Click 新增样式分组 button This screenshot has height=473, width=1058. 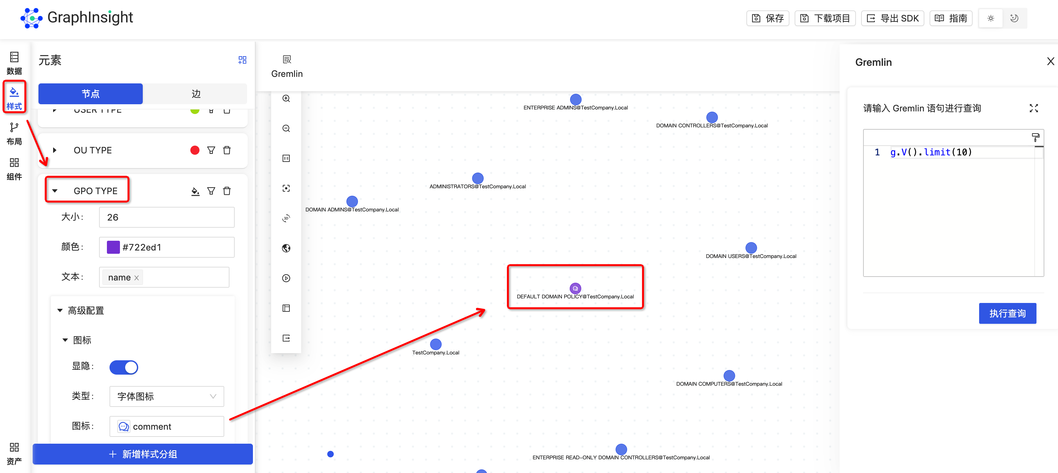tap(142, 454)
